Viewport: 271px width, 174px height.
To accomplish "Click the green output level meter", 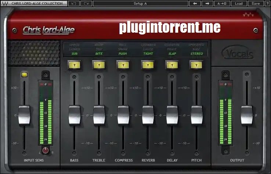I will tap(225, 113).
